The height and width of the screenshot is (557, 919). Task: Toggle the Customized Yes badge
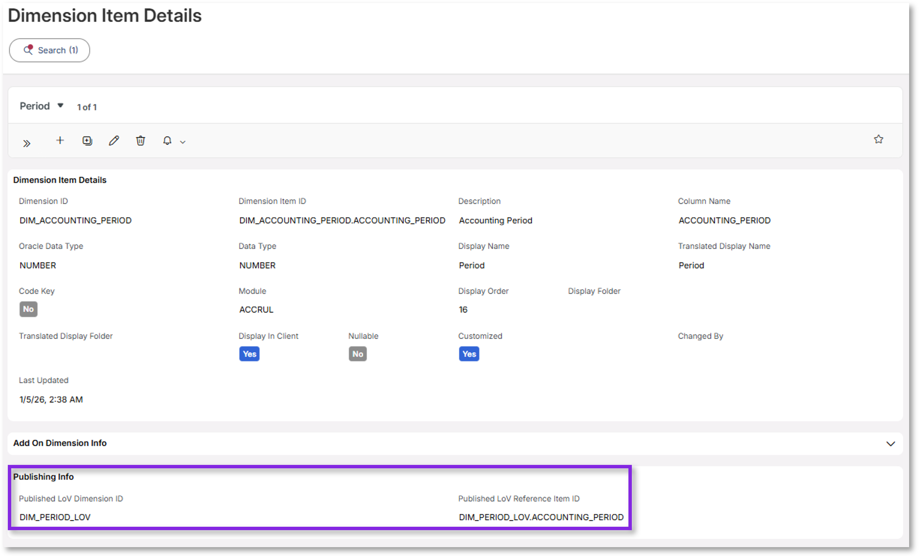(469, 354)
